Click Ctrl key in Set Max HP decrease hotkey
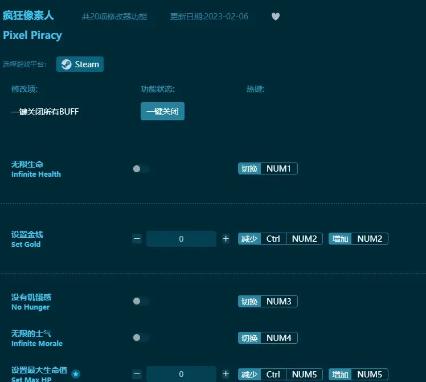Viewport: 426px width, 382px height. click(273, 375)
